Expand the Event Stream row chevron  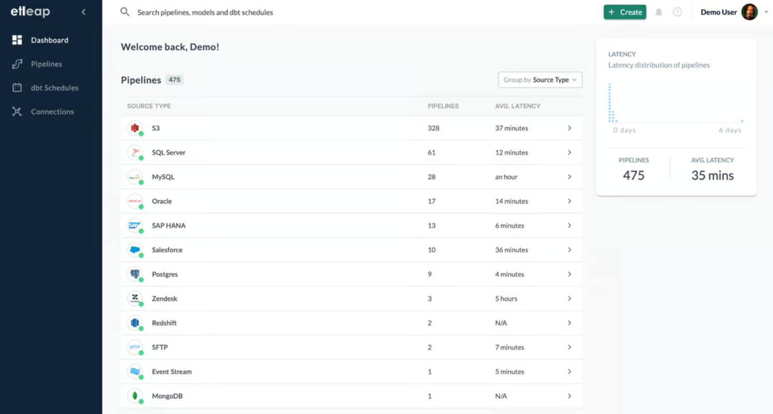[570, 371]
